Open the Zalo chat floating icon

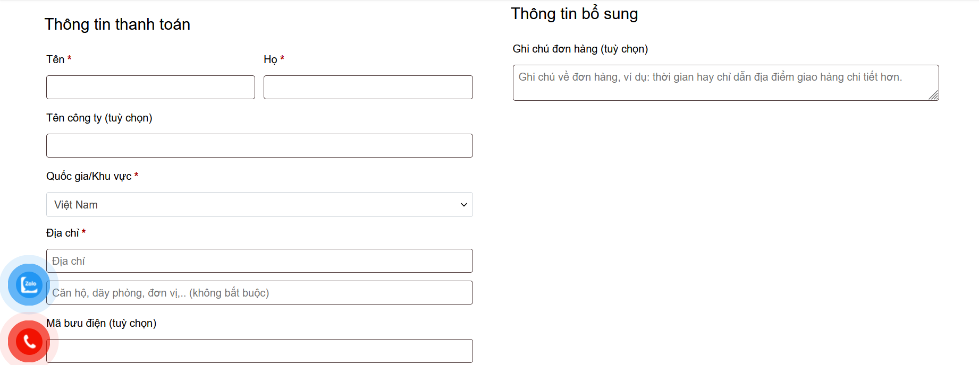tap(29, 285)
